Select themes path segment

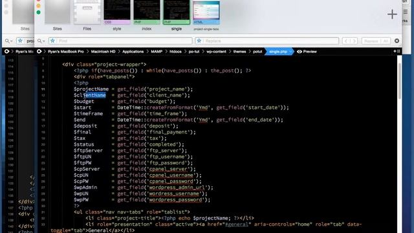tap(239, 52)
